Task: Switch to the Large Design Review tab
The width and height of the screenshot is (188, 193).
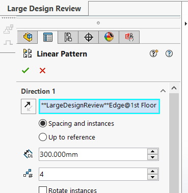Action: tap(44, 9)
